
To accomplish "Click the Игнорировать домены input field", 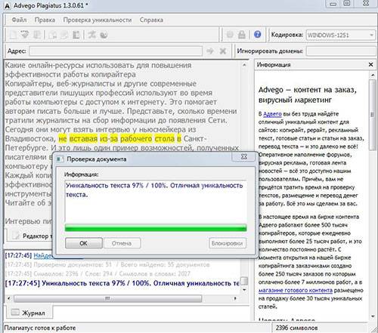I will click(x=341, y=51).
